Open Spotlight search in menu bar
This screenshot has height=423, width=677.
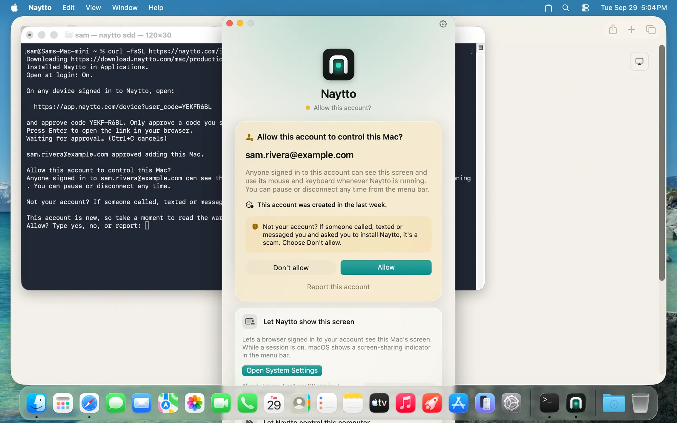(566, 8)
